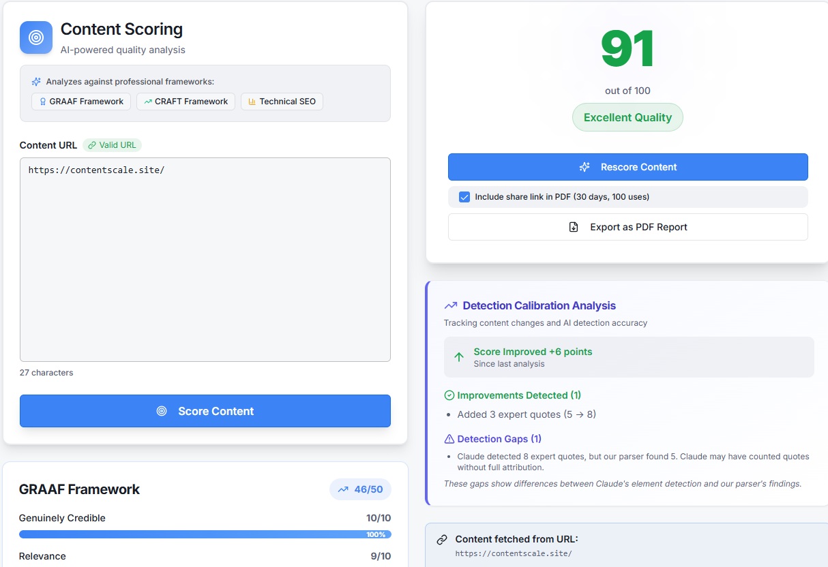Click the badge icon on the GRAAF Framework chip

[x=42, y=101]
